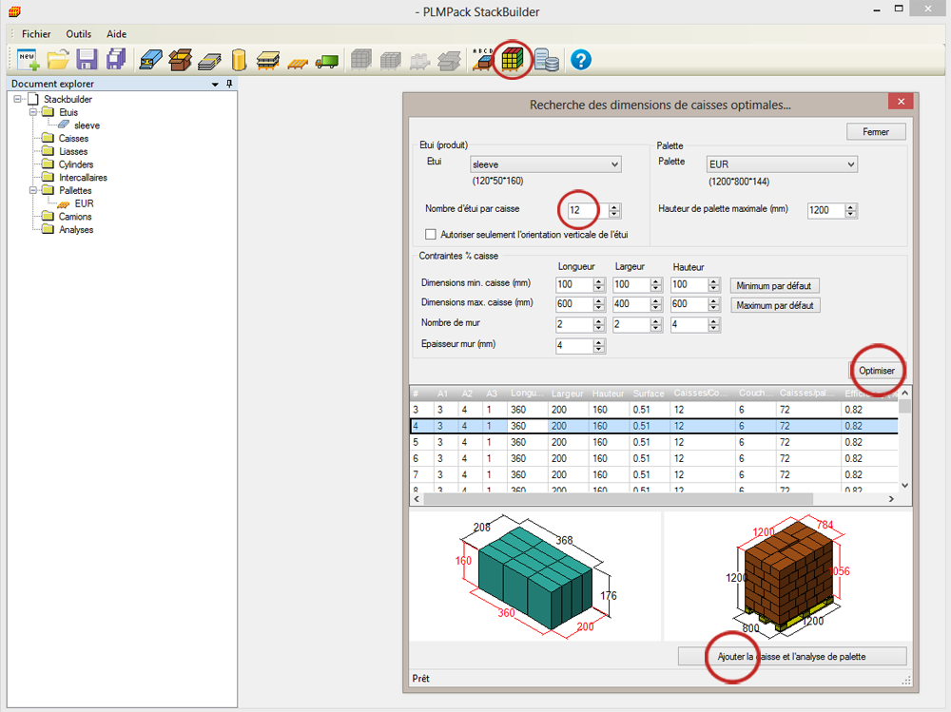Close the Recherche des dimensions dialog
The height and width of the screenshot is (712, 951).
pos(901,102)
